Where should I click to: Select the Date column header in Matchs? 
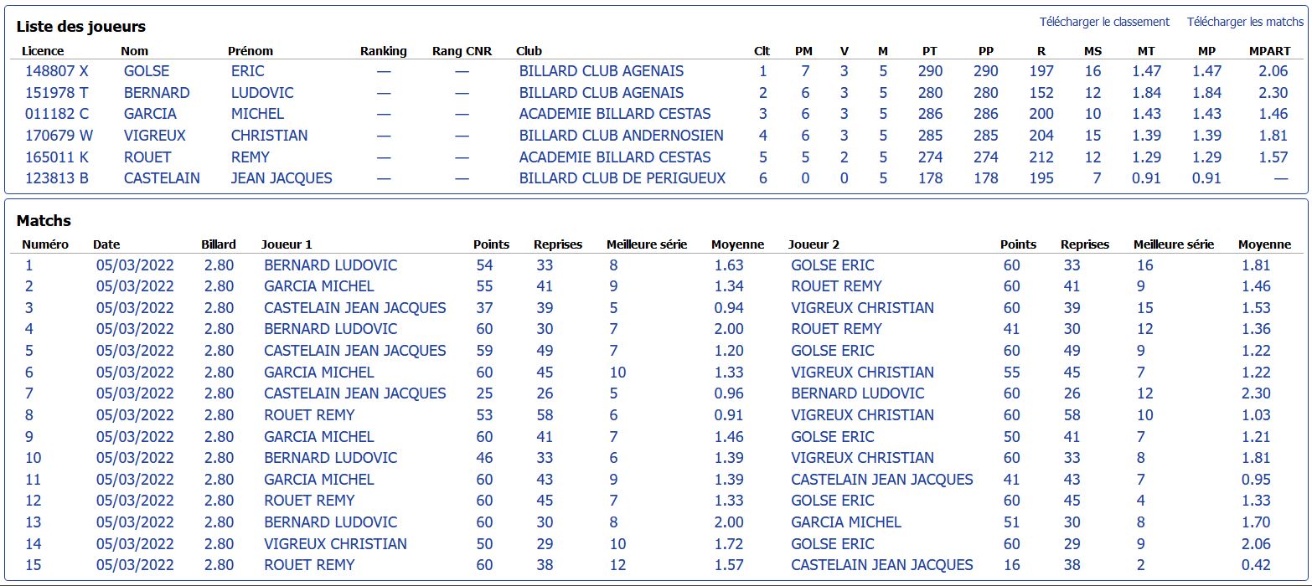[106, 244]
